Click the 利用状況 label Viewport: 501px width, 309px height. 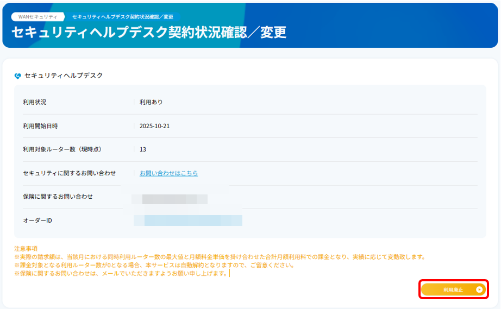(35, 102)
